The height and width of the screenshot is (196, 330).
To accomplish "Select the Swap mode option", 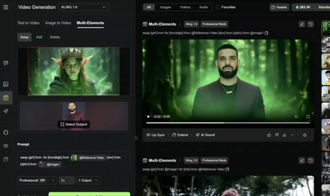I will (24, 37).
